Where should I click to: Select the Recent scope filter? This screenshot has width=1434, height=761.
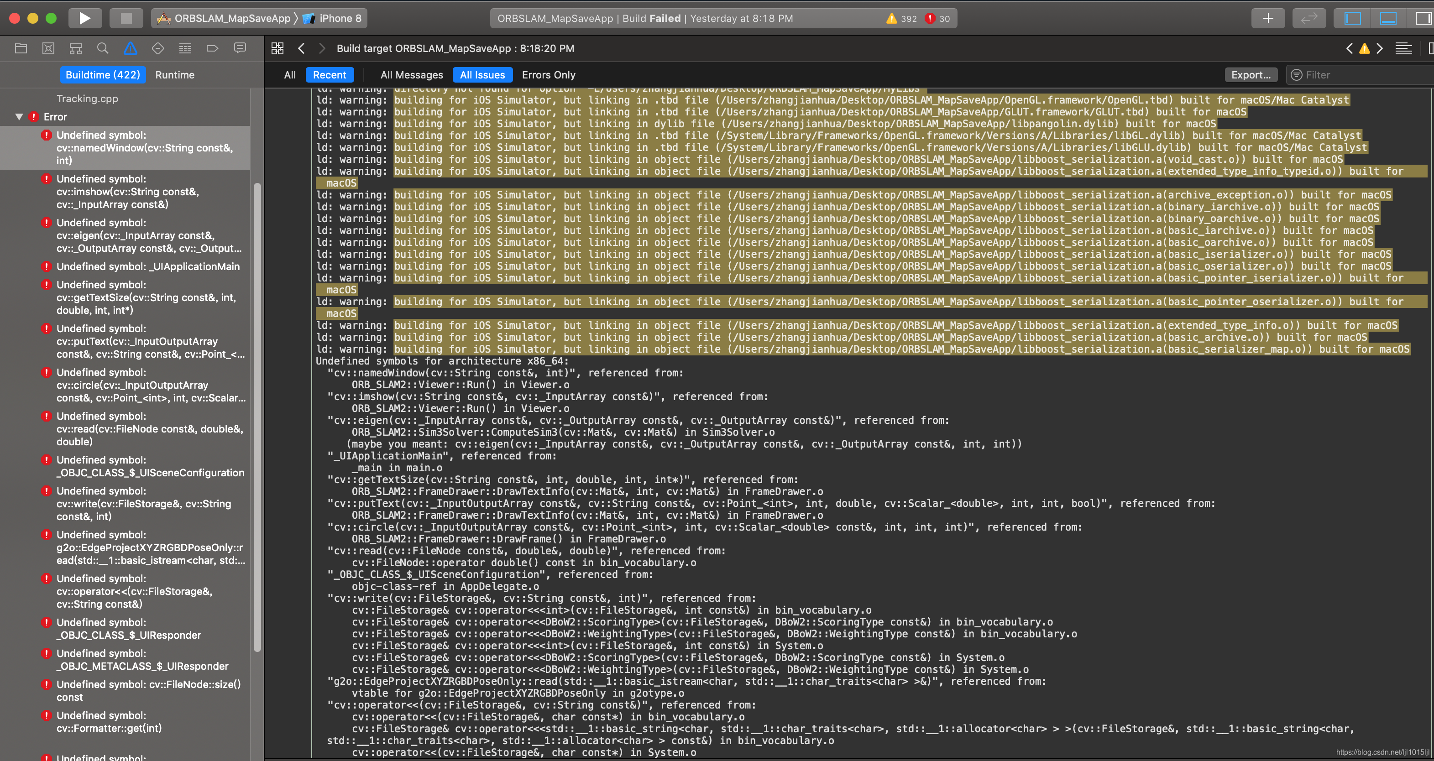point(330,74)
